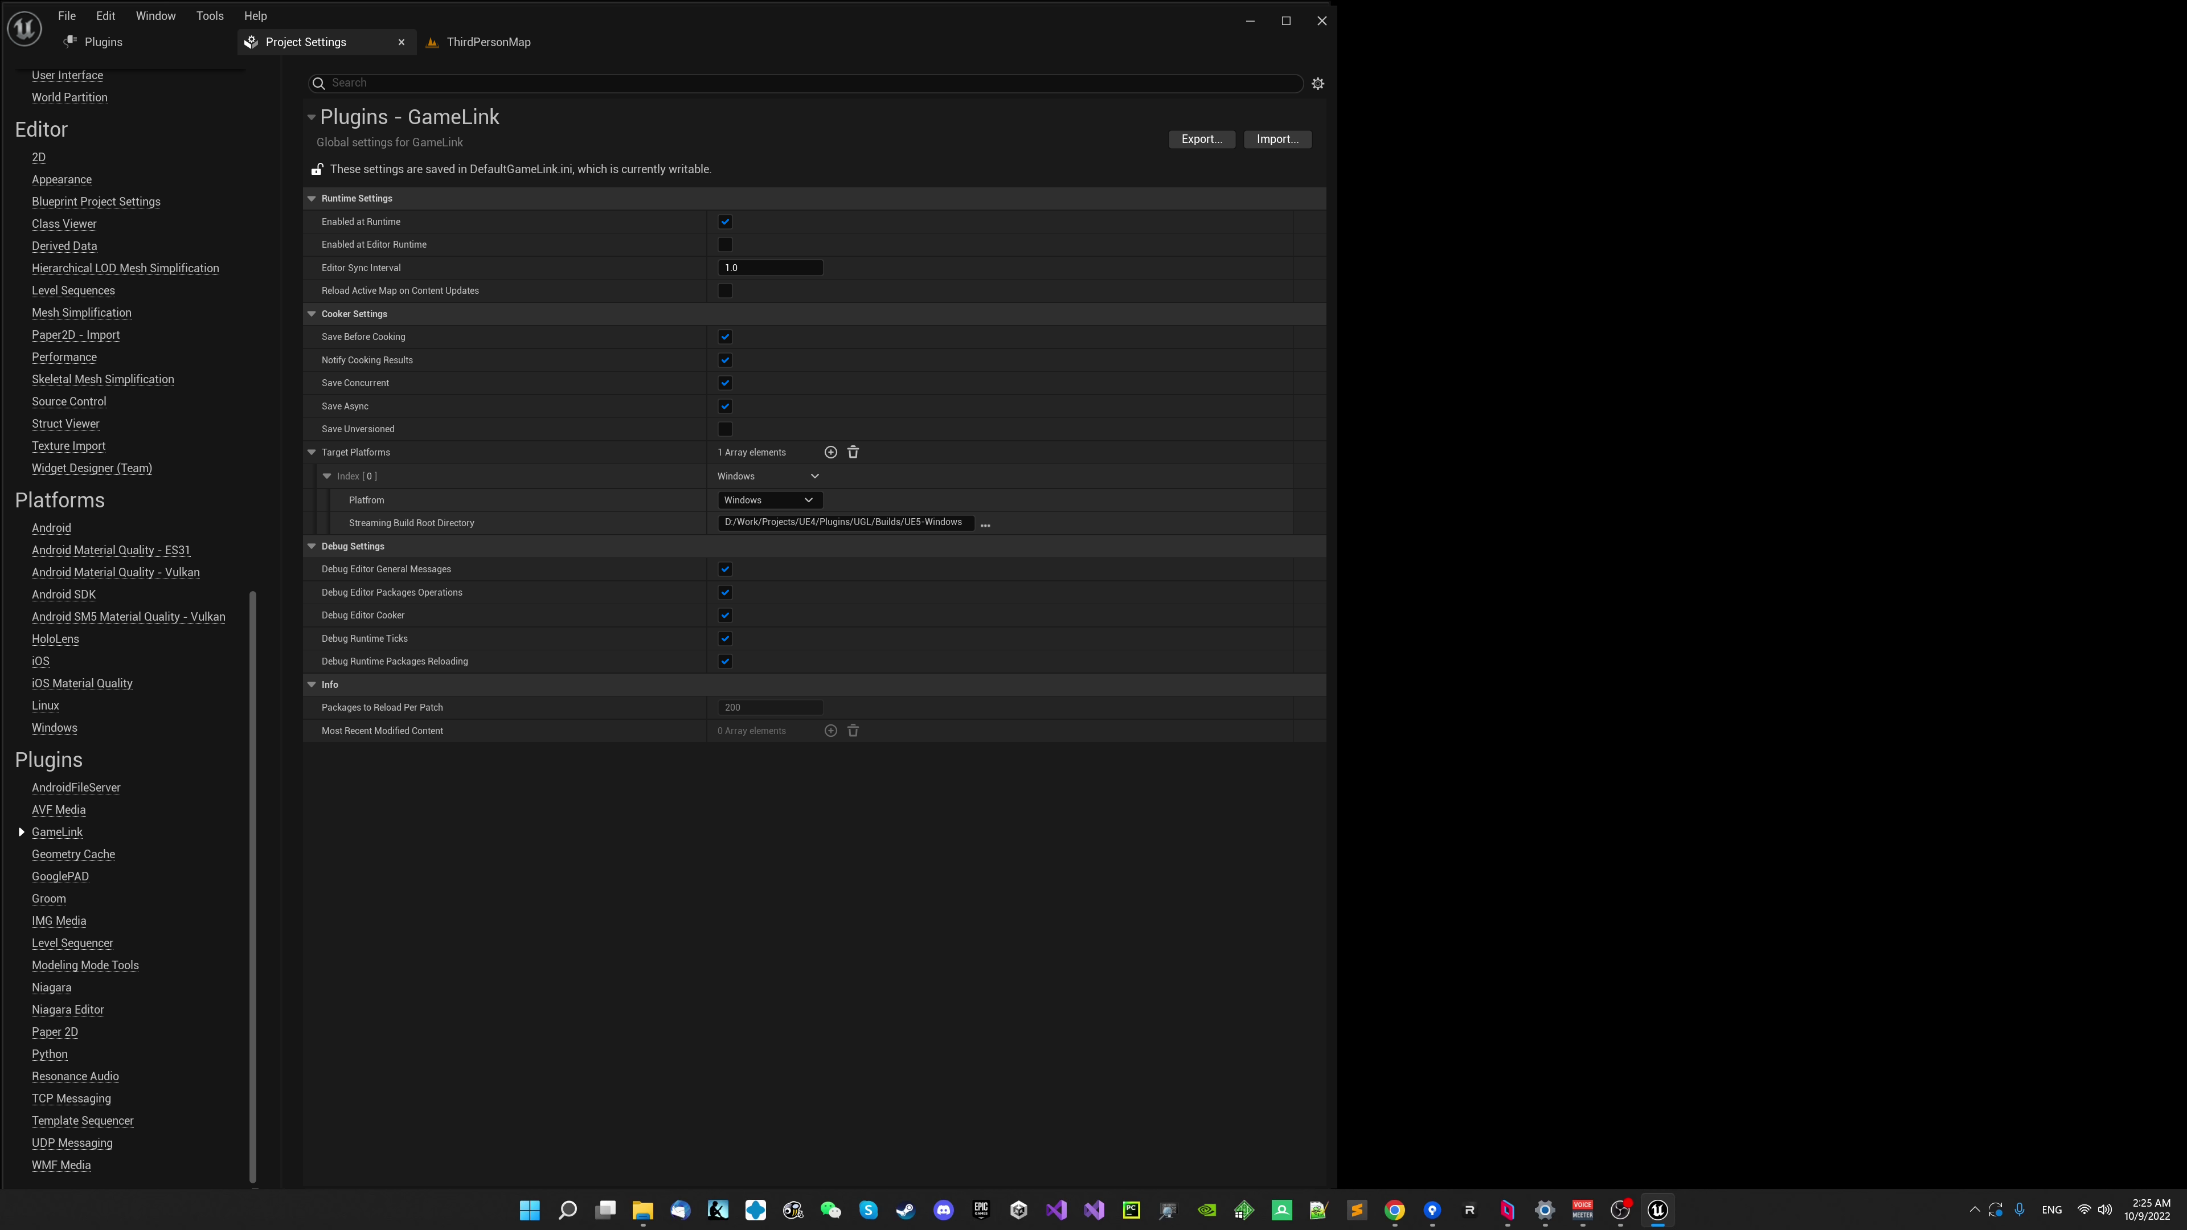Turn off Debug Editor General Messages
The height and width of the screenshot is (1230, 2187).
click(x=725, y=569)
